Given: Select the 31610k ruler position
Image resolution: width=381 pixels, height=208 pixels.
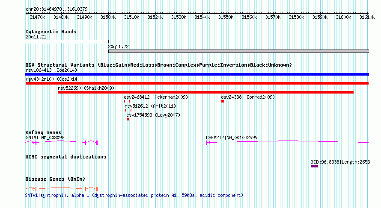Looking at the screenshot, I should click(x=367, y=18).
